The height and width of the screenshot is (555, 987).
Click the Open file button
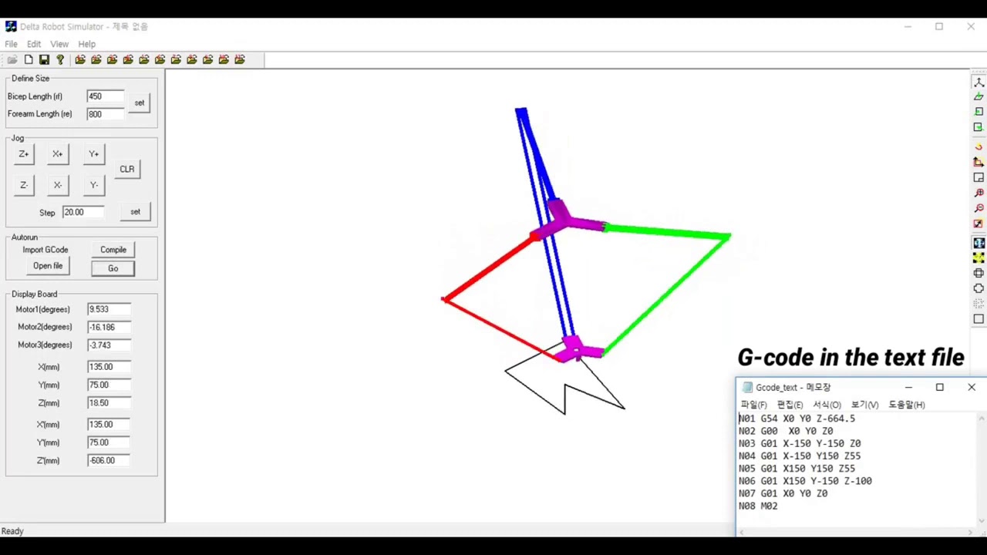click(48, 266)
